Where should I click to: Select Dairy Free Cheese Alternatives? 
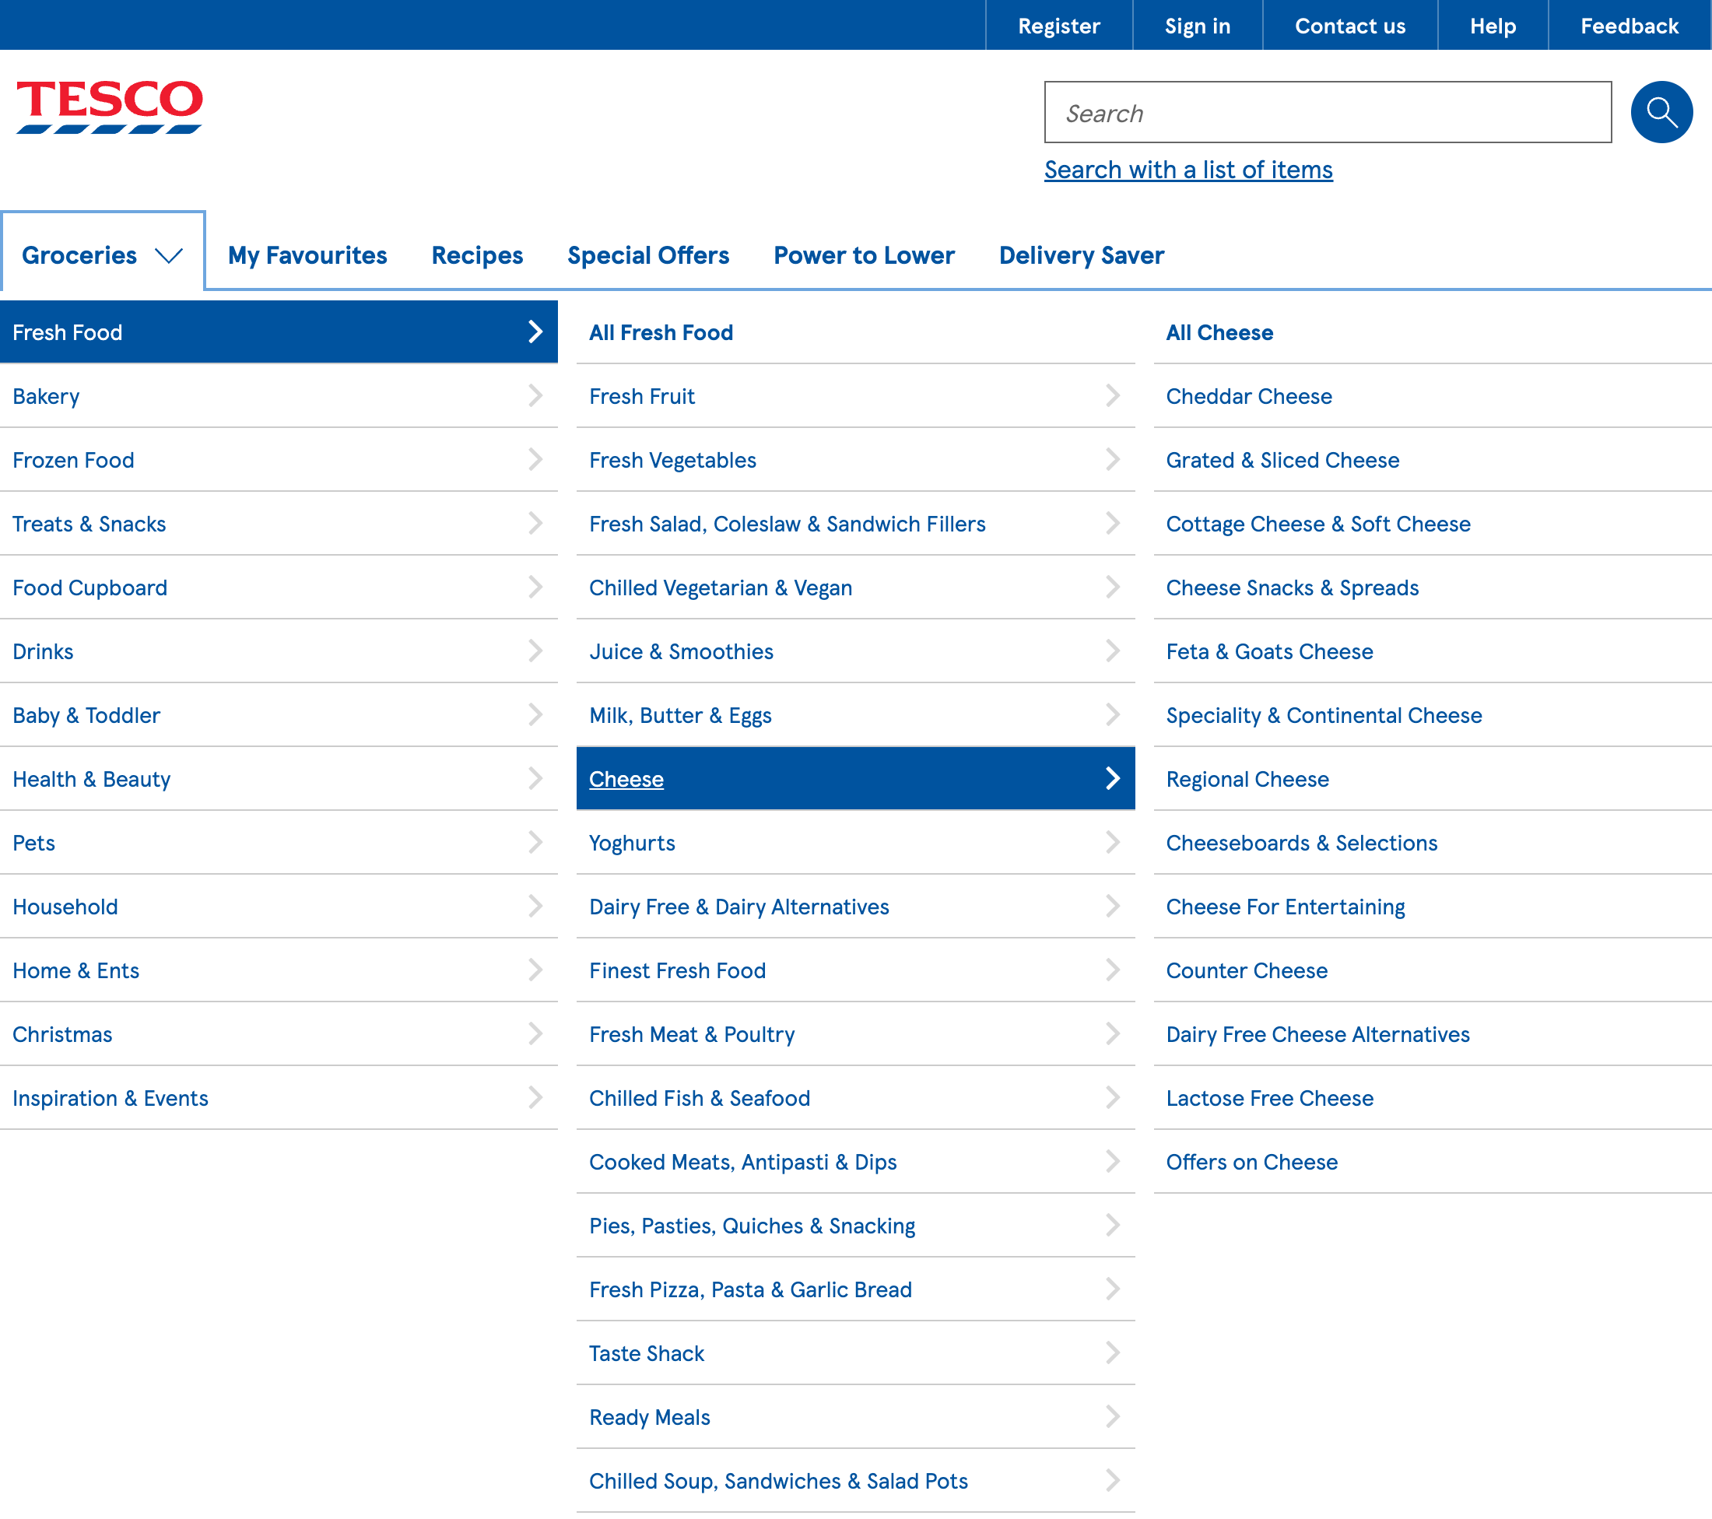pyautogui.click(x=1317, y=1034)
